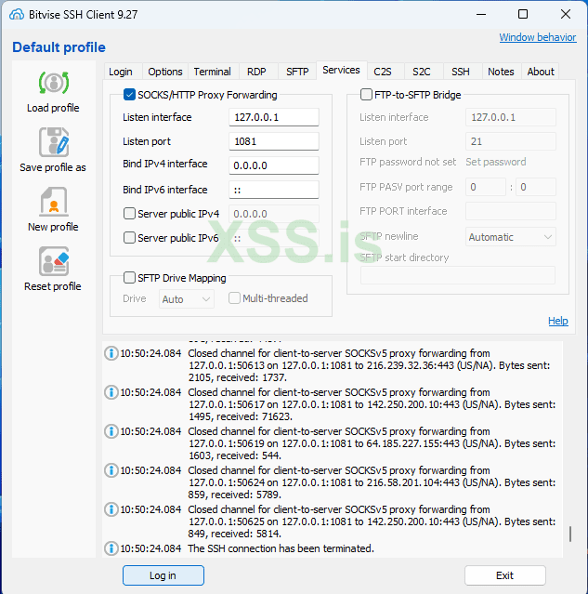Toggle the Server public IPv4 checkbox
This screenshot has width=588, height=594.
click(129, 214)
